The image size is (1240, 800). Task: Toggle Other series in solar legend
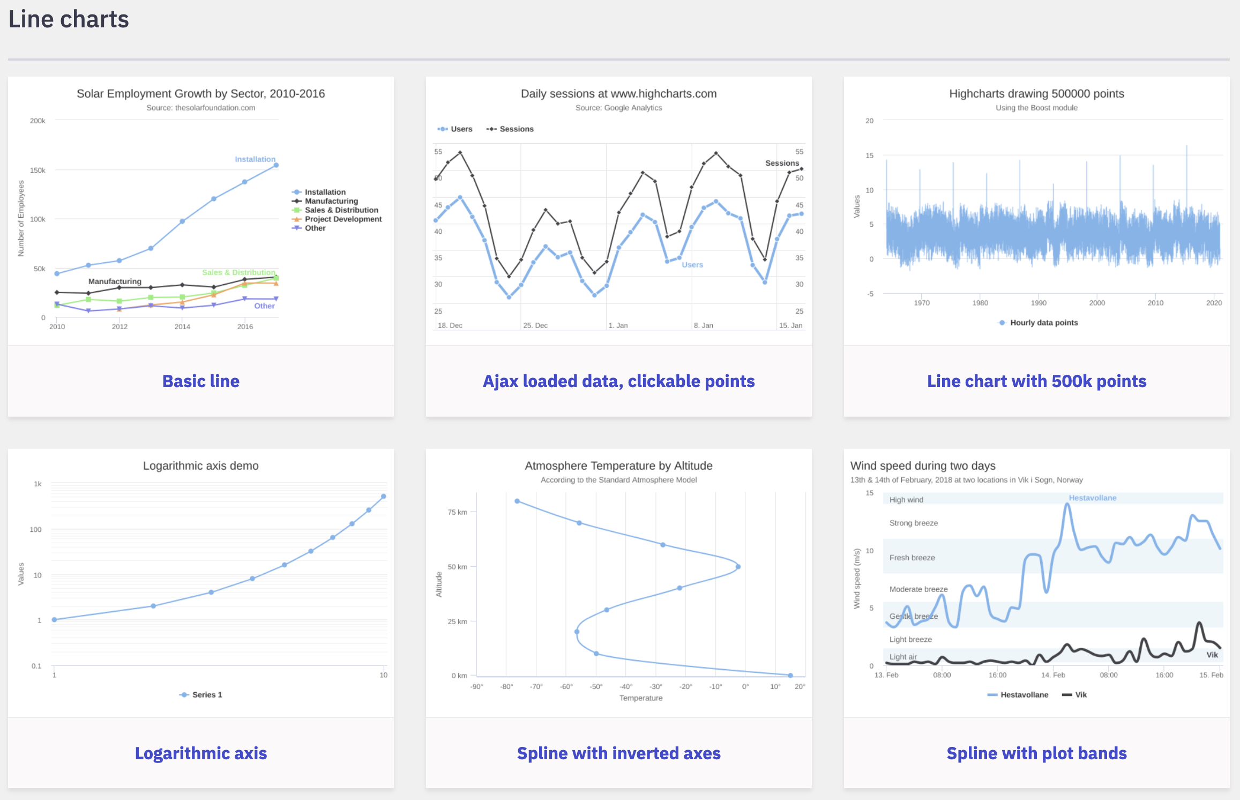315,228
